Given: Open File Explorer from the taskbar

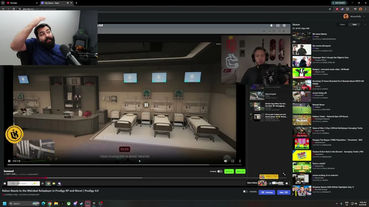Looking at the screenshot, I should (x=56, y=204).
